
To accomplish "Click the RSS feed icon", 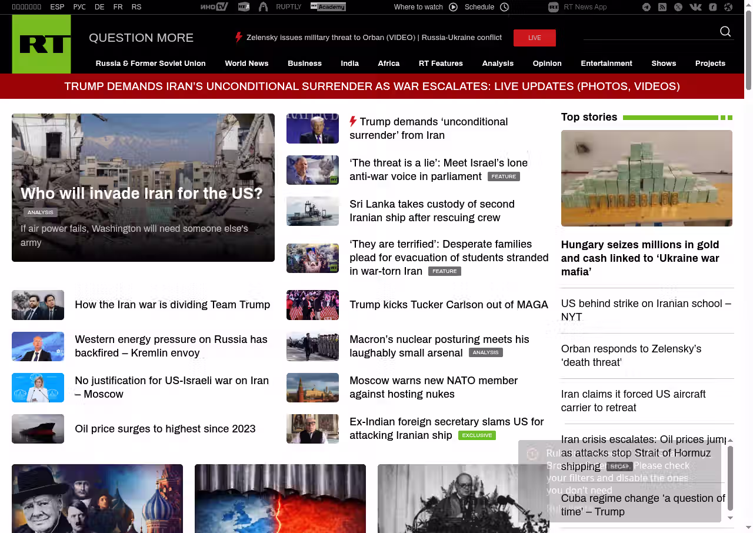I will pyautogui.click(x=662, y=7).
